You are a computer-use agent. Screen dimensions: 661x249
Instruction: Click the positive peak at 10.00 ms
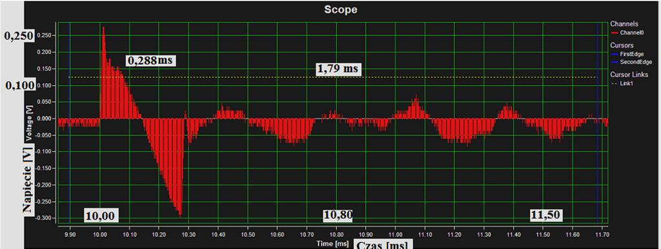coord(103,28)
